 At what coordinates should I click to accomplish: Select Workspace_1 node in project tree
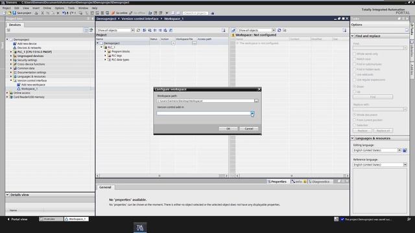[x=29, y=89]
